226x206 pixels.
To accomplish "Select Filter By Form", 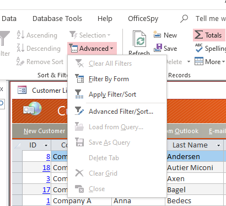I will (x=117, y=79).
